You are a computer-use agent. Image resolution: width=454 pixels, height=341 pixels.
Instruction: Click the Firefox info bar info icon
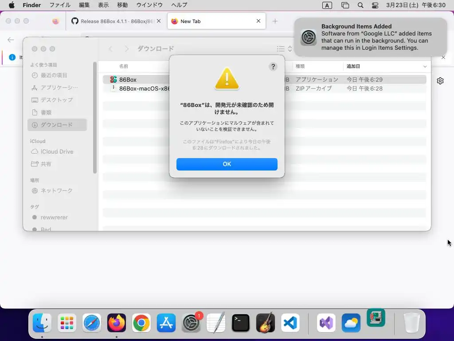click(12, 57)
